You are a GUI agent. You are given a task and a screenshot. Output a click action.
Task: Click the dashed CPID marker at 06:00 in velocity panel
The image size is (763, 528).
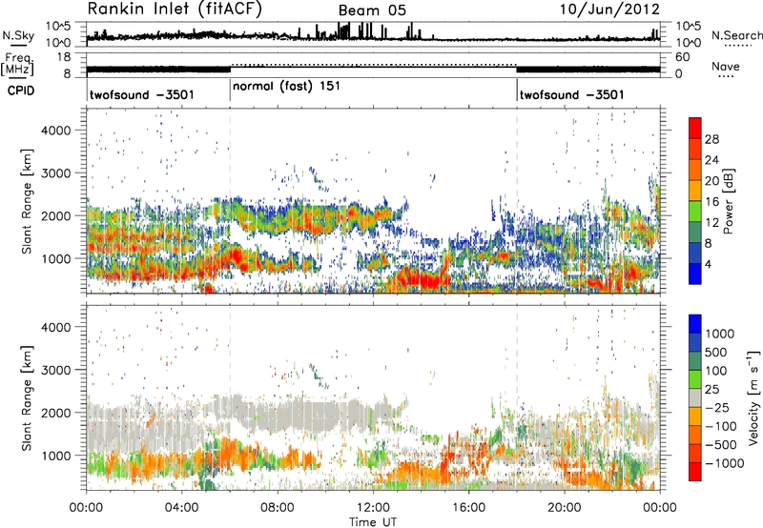[x=230, y=397]
